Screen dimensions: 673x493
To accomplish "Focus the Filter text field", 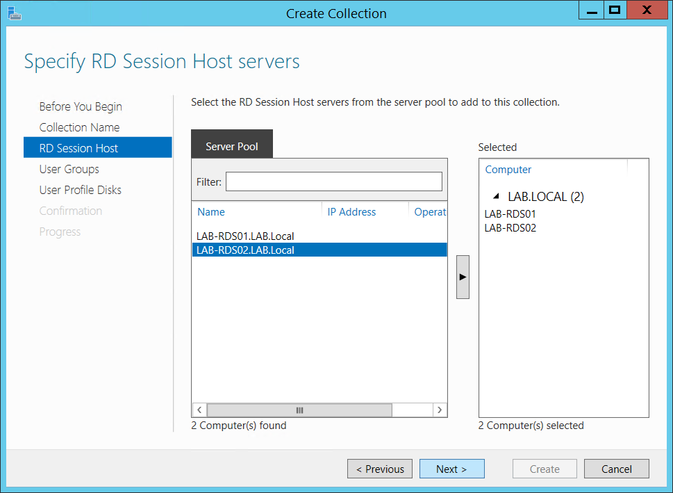I will [x=333, y=181].
